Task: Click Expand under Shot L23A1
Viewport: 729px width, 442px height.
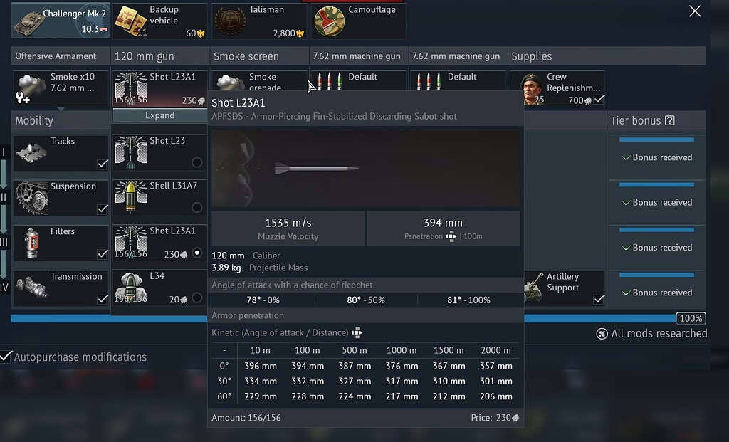Action: point(159,115)
